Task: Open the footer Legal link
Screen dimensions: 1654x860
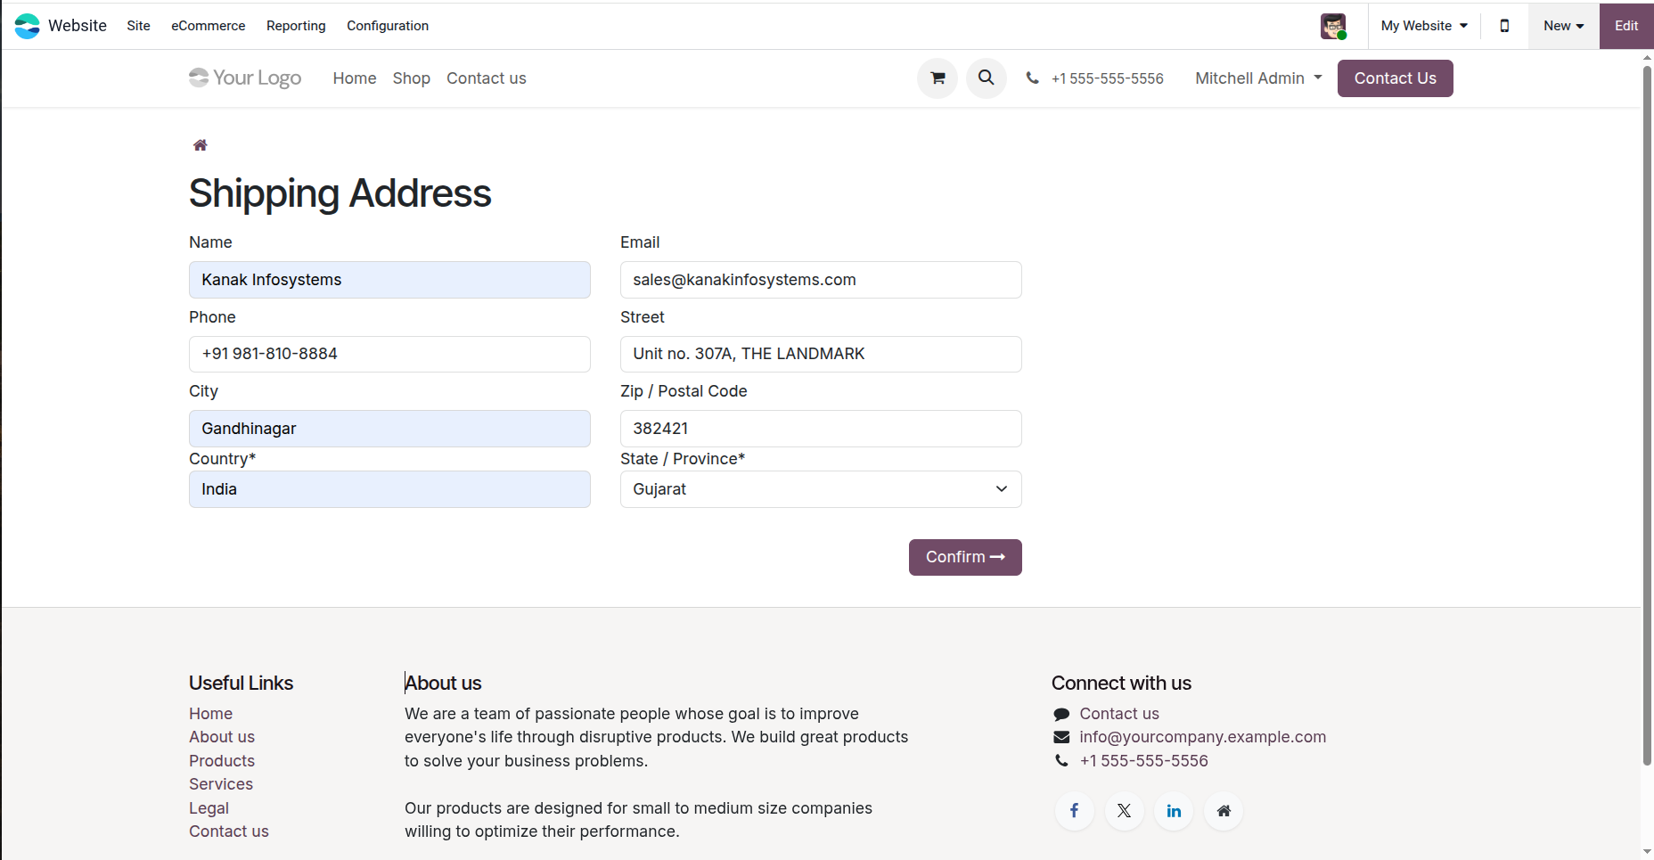Action: tap(209, 808)
